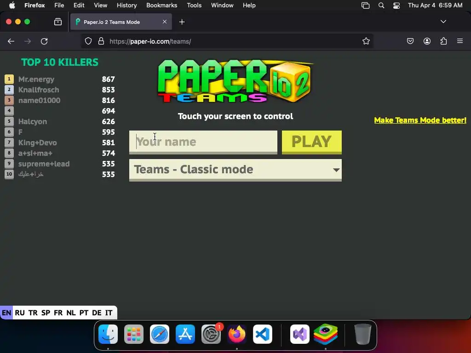Click the Stage Manager menu bar icon
The height and width of the screenshot is (353, 471).
(x=365, y=5)
